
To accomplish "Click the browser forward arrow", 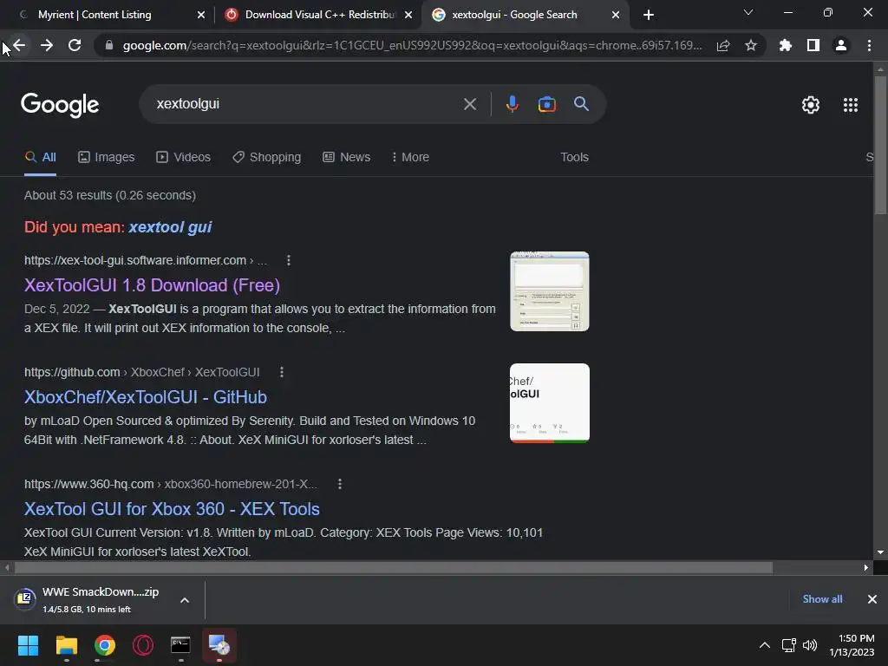I will tap(47, 45).
